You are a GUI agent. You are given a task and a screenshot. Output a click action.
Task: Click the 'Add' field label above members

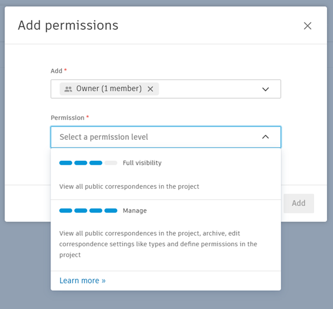tap(56, 70)
